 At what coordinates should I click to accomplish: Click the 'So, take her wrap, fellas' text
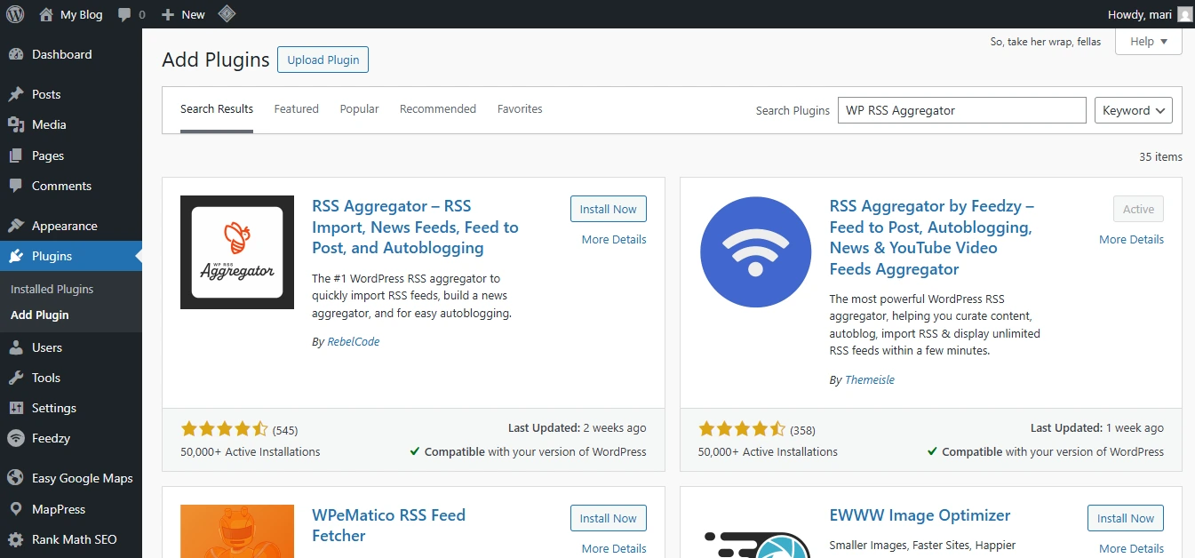tap(1045, 42)
